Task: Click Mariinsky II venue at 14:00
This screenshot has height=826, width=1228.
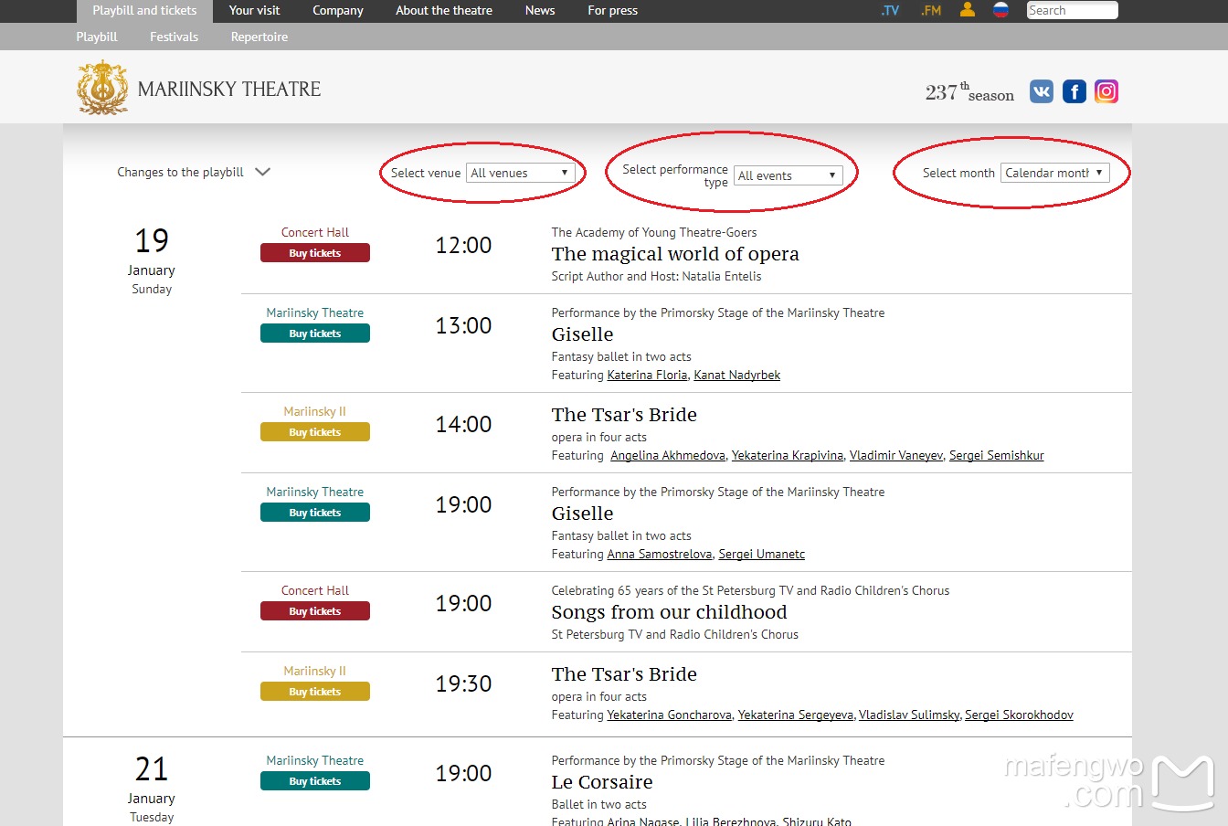Action: (315, 411)
